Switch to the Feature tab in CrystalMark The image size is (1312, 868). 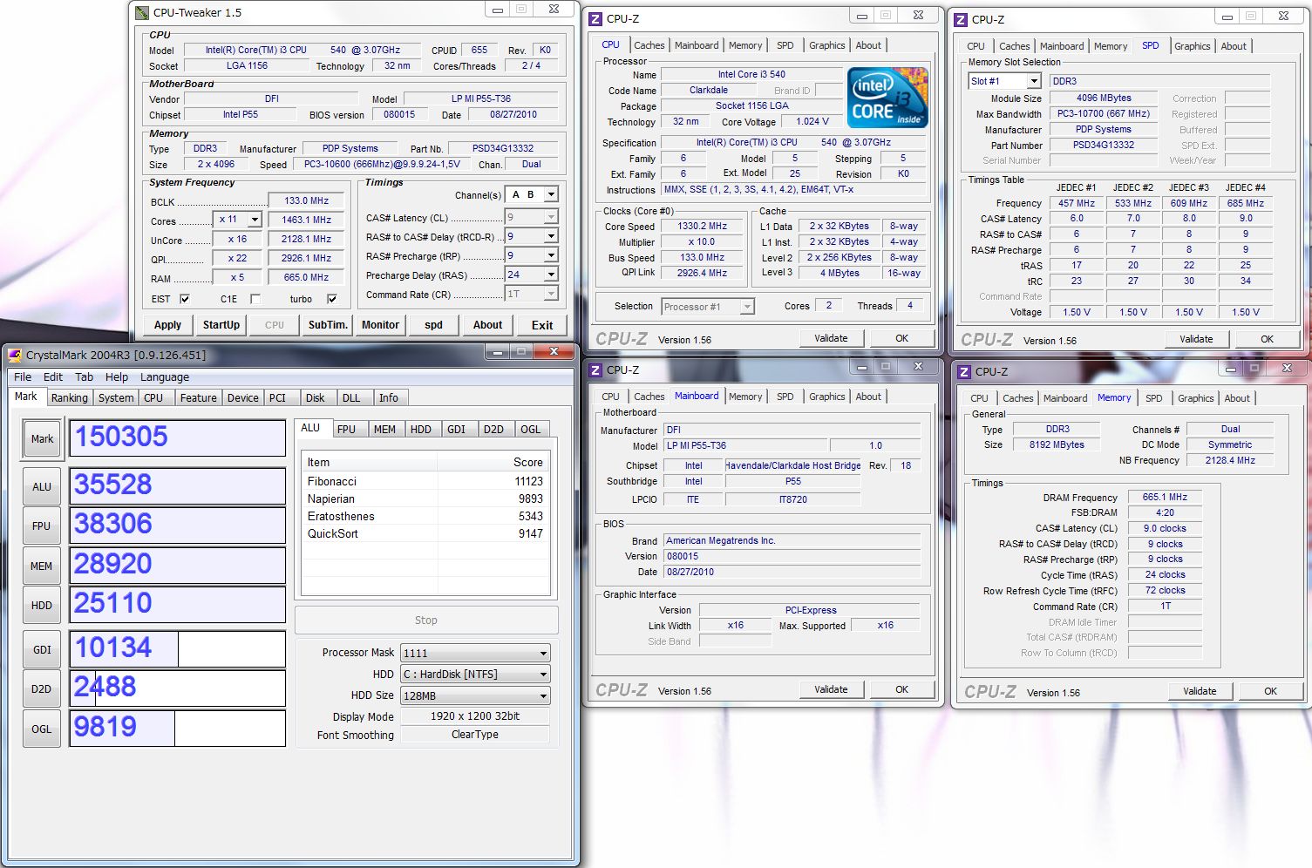[198, 398]
